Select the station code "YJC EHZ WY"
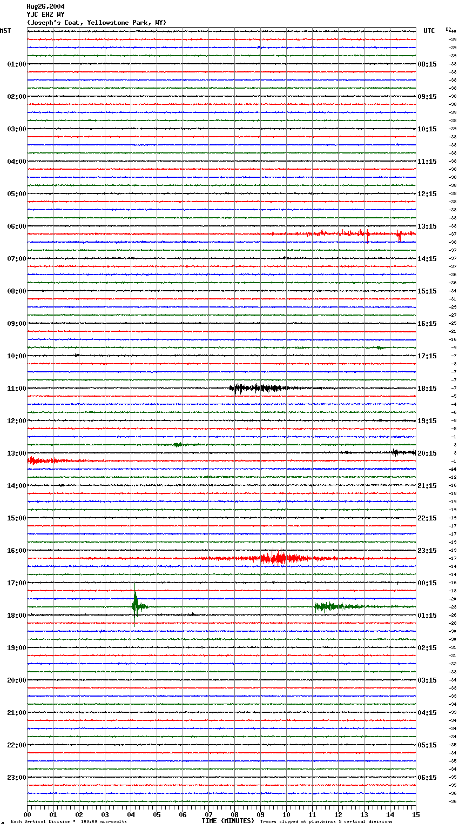The height and width of the screenshot is (829, 459). 45,15
